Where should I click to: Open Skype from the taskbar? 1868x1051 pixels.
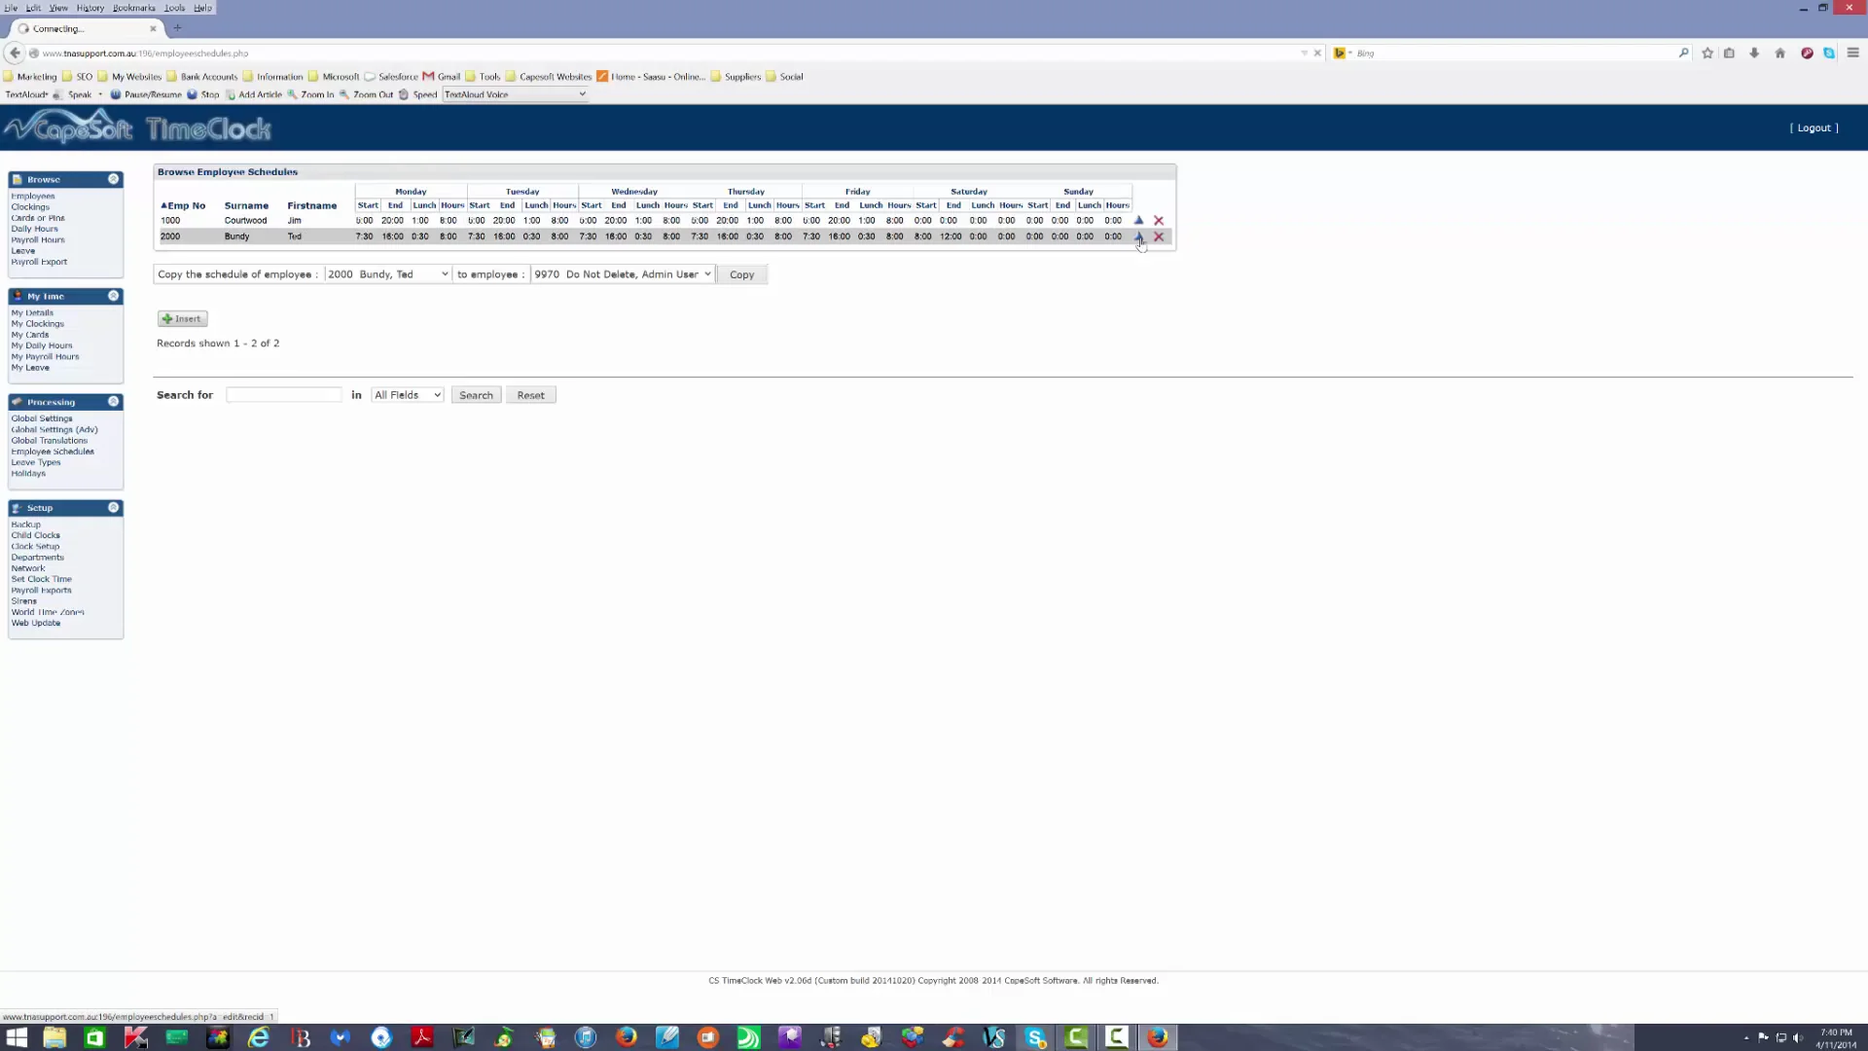click(1035, 1037)
